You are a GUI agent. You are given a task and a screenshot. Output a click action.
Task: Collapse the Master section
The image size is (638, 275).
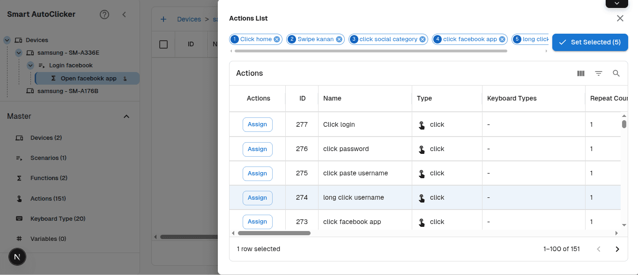126,116
